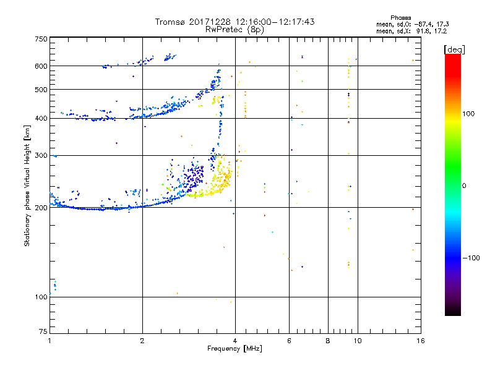Click the 'Stationary phase Virtual Height [km]' axis label

pyautogui.click(x=27, y=185)
